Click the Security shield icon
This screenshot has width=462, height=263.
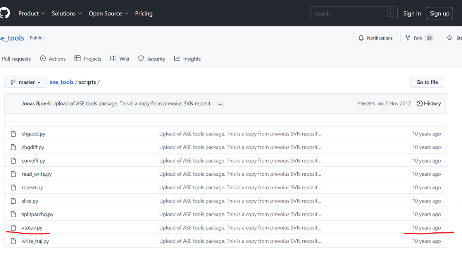pyautogui.click(x=141, y=59)
